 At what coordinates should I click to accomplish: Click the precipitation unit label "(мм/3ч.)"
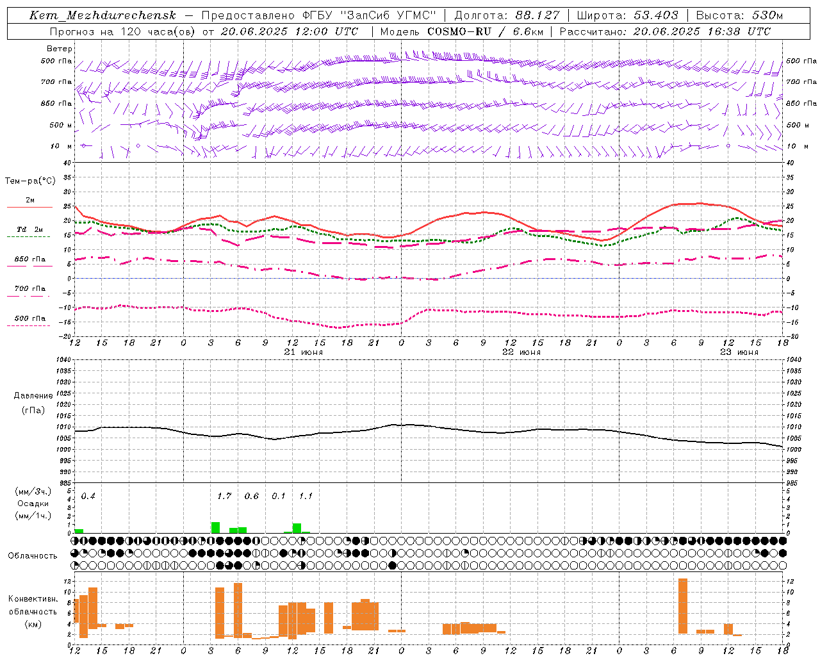[x=33, y=491]
